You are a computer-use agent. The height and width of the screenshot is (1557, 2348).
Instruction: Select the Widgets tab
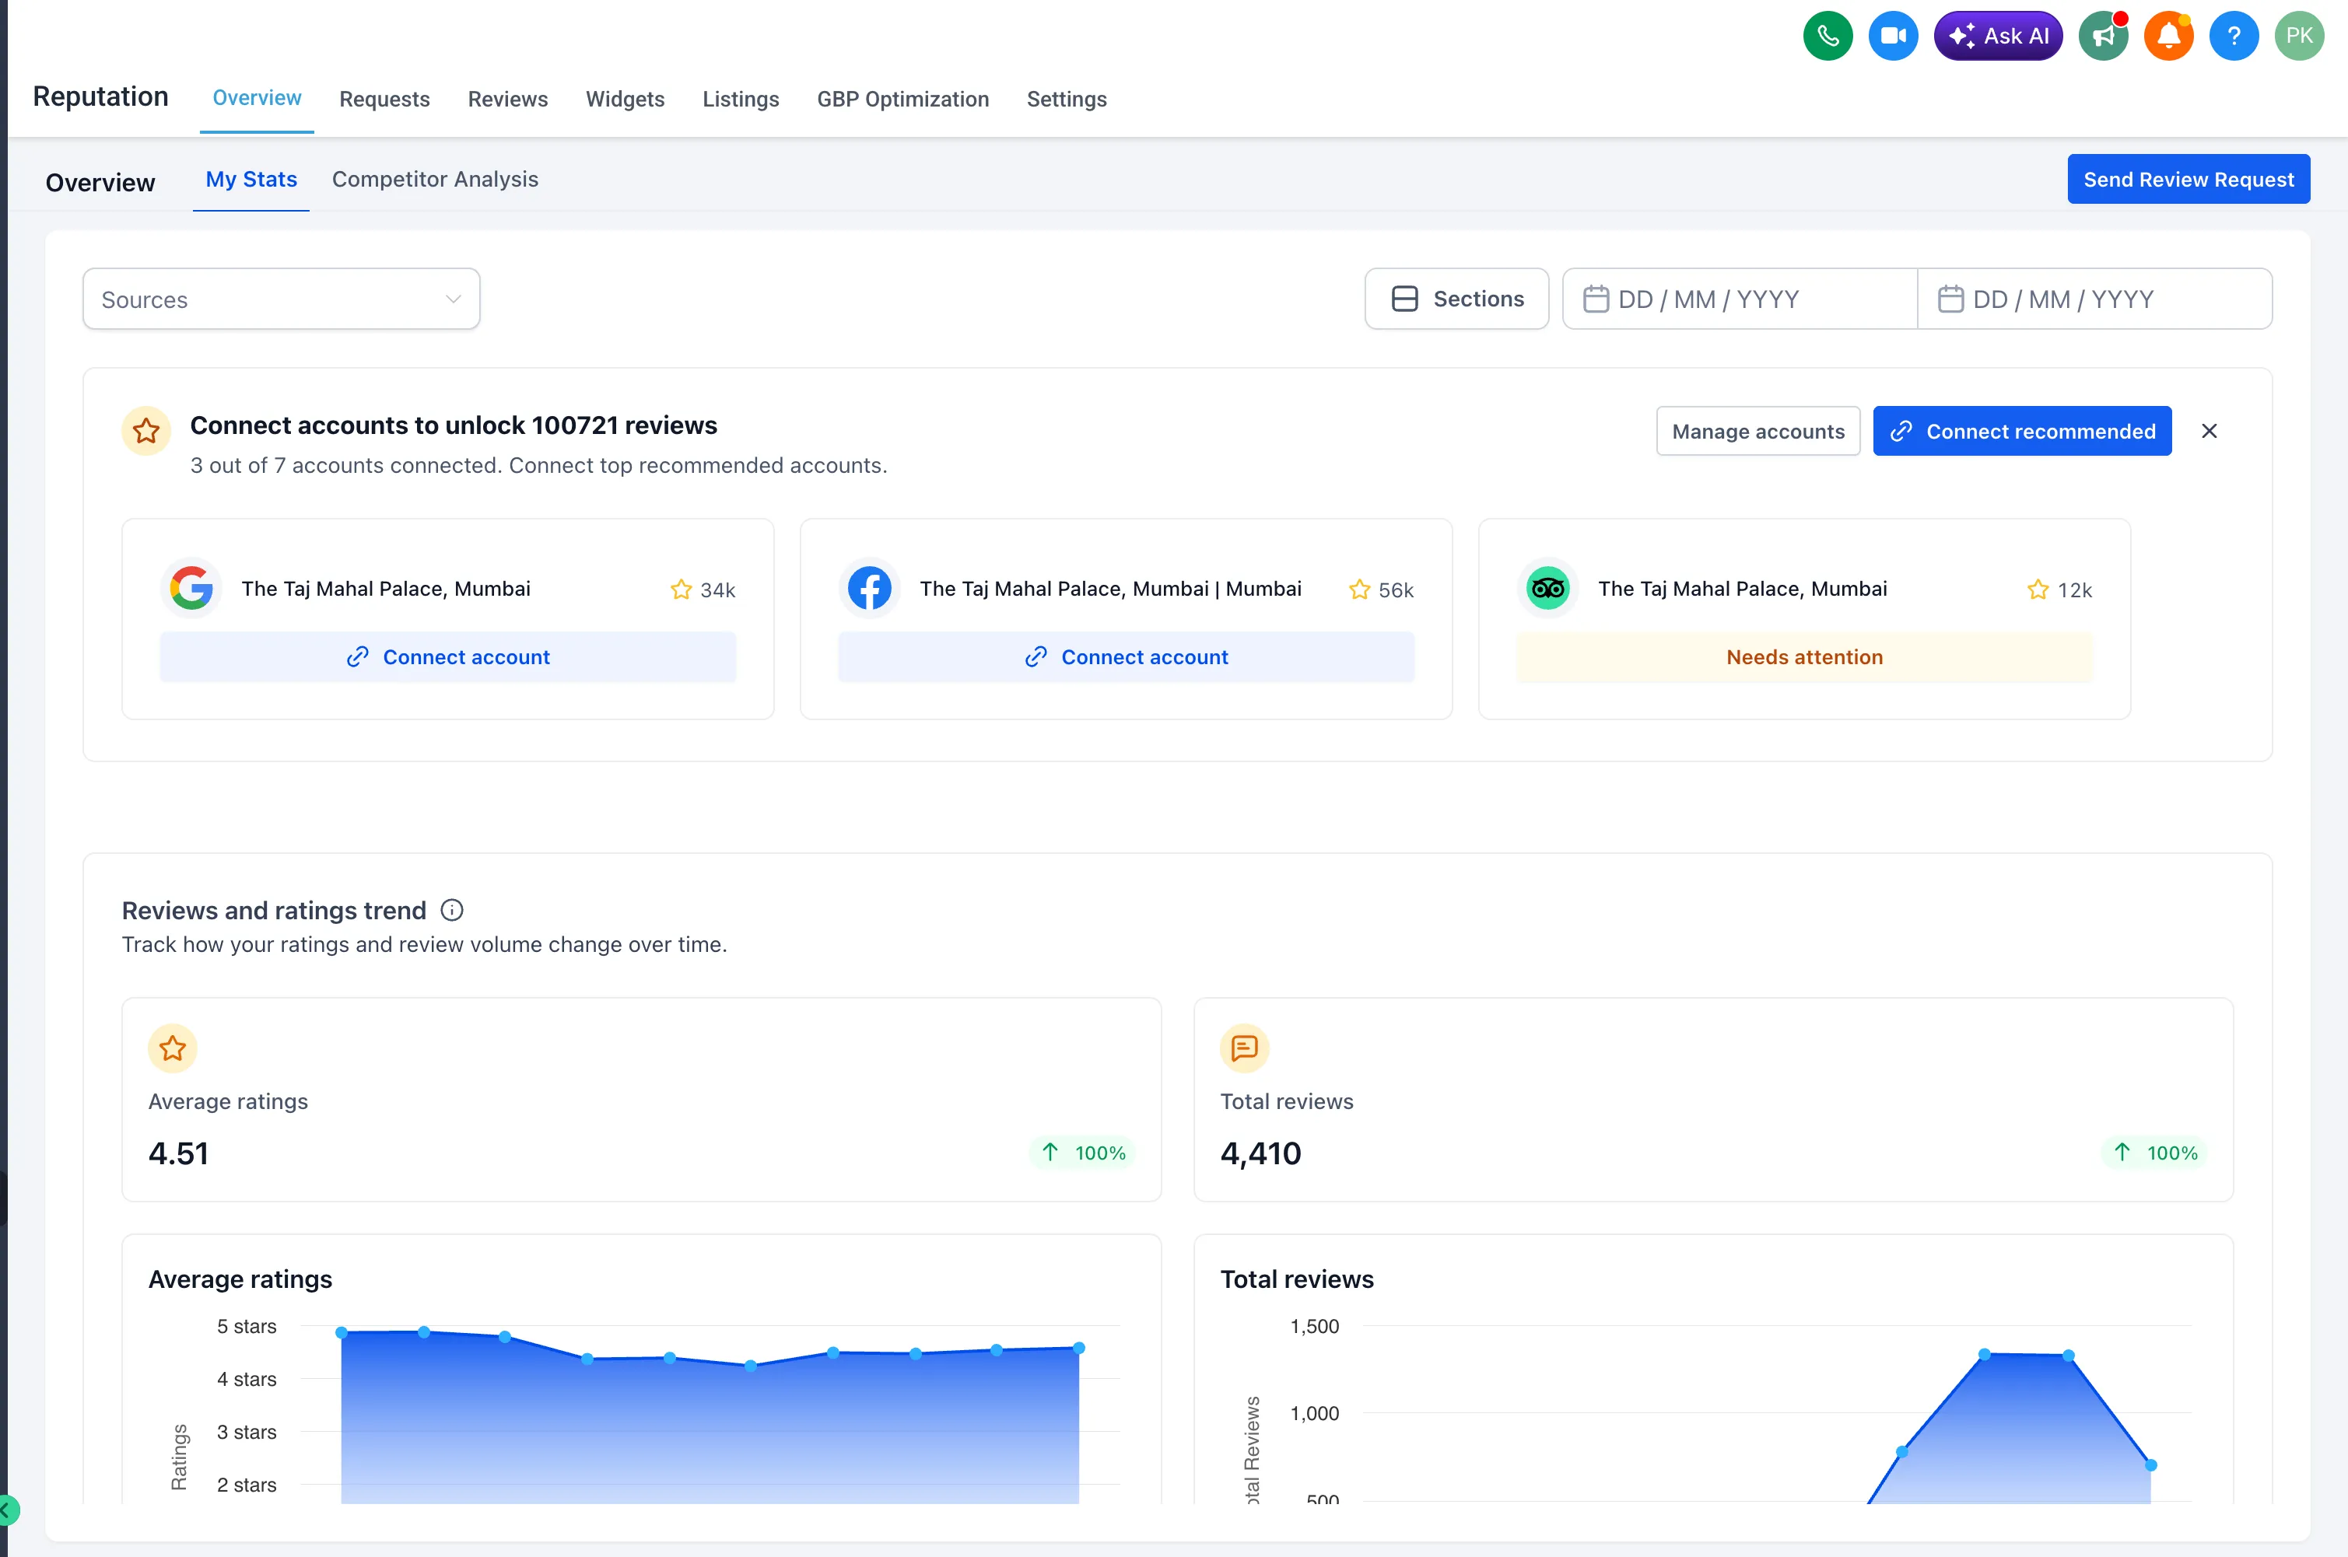pos(625,100)
